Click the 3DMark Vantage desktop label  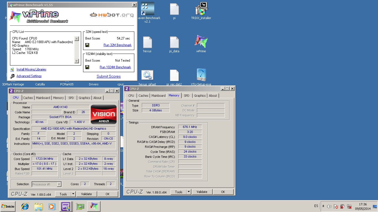(13, 84)
